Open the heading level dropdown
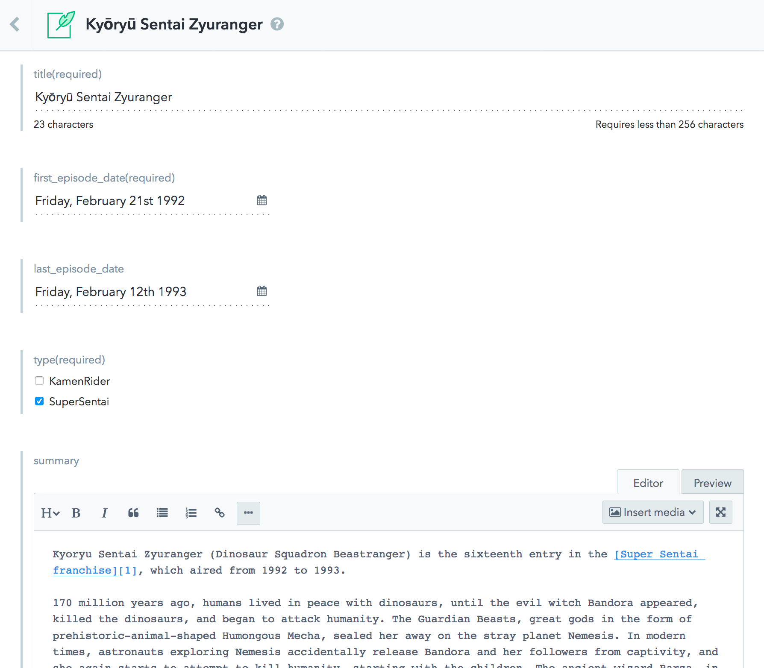The height and width of the screenshot is (668, 764). point(50,513)
